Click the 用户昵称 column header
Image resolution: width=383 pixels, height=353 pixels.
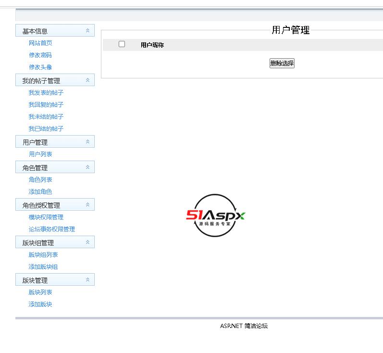click(152, 45)
